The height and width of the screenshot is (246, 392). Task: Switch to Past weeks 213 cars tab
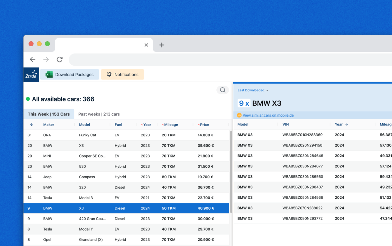coord(99,114)
